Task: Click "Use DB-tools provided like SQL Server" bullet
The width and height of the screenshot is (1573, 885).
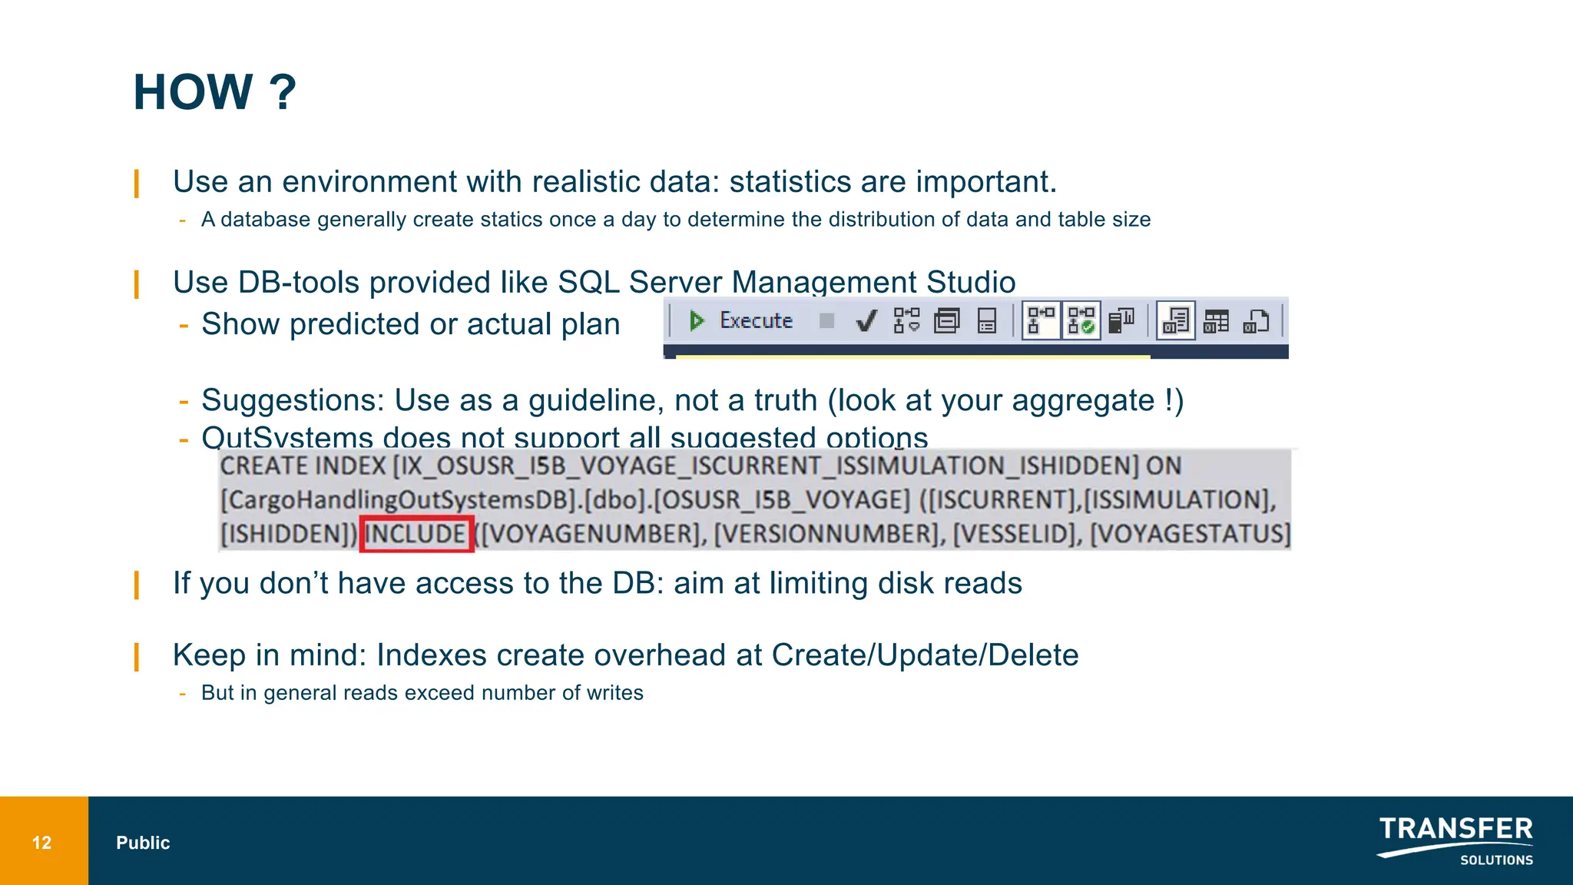Action: click(x=594, y=282)
